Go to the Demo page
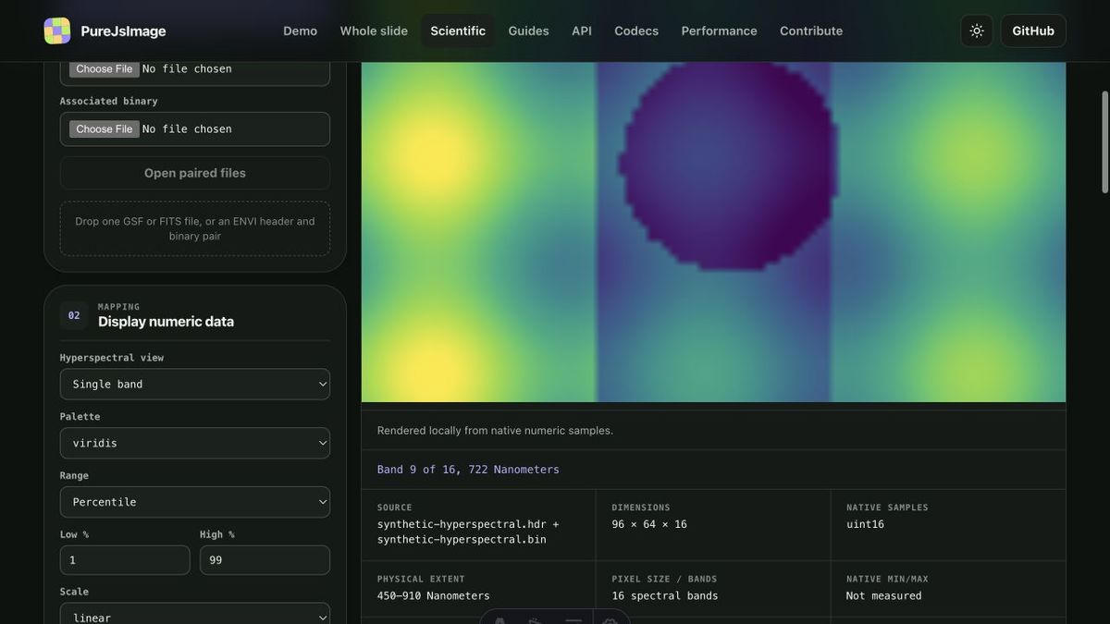 click(x=300, y=31)
